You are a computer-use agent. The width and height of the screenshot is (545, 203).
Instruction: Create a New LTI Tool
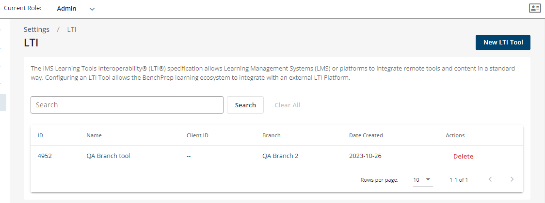[503, 42]
